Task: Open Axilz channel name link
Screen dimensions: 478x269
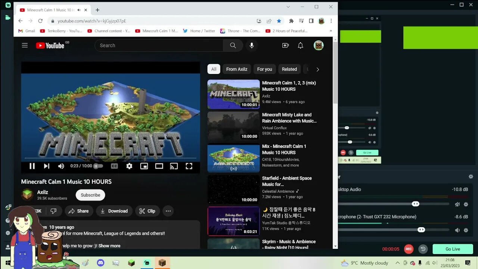Action: click(43, 192)
